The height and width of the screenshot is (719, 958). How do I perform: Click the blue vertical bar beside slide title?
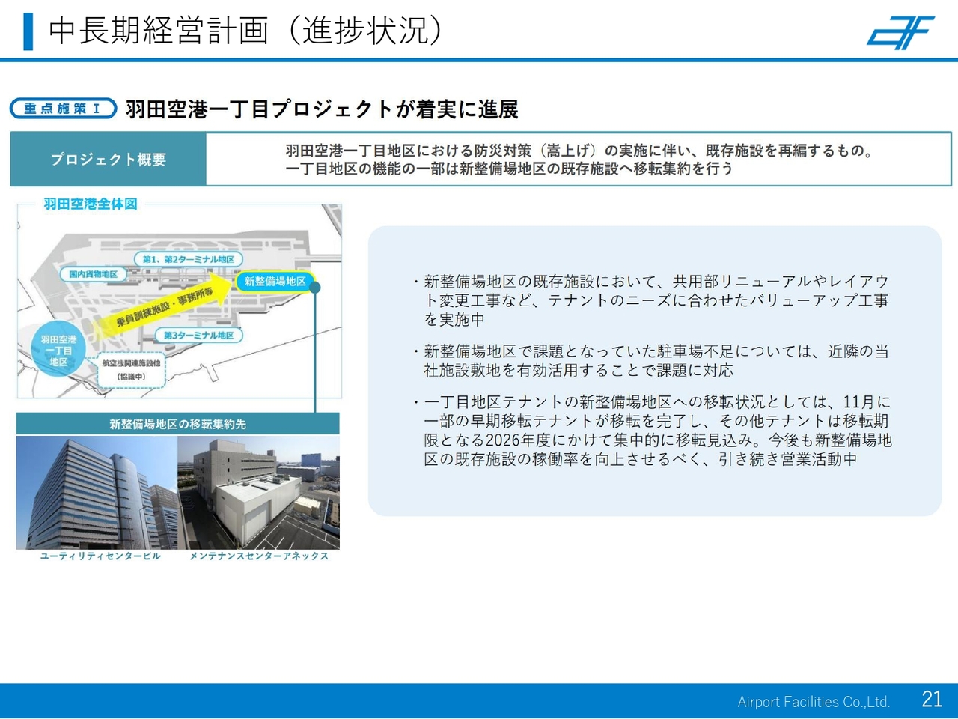pyautogui.click(x=28, y=31)
